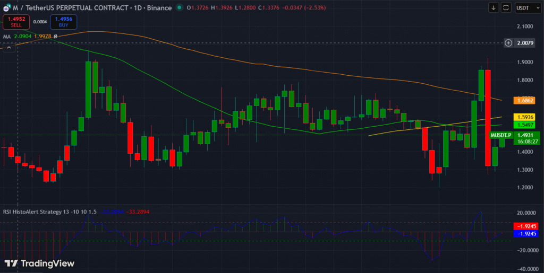Click the plus icon beside 2.0079

click(508, 43)
